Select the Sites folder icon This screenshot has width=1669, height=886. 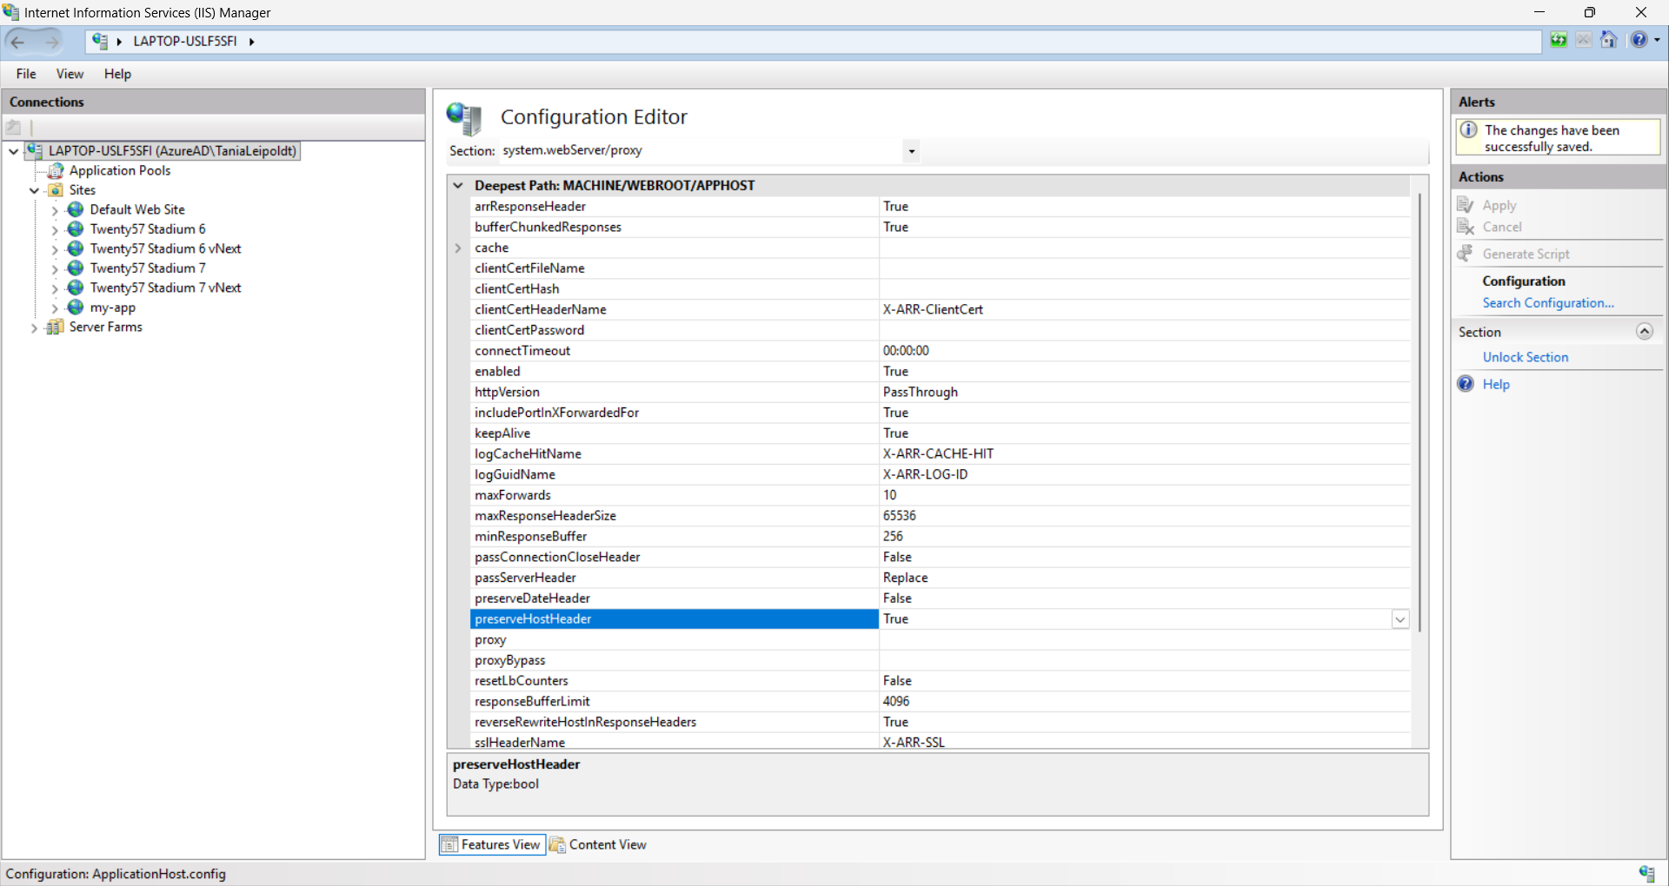point(56,190)
